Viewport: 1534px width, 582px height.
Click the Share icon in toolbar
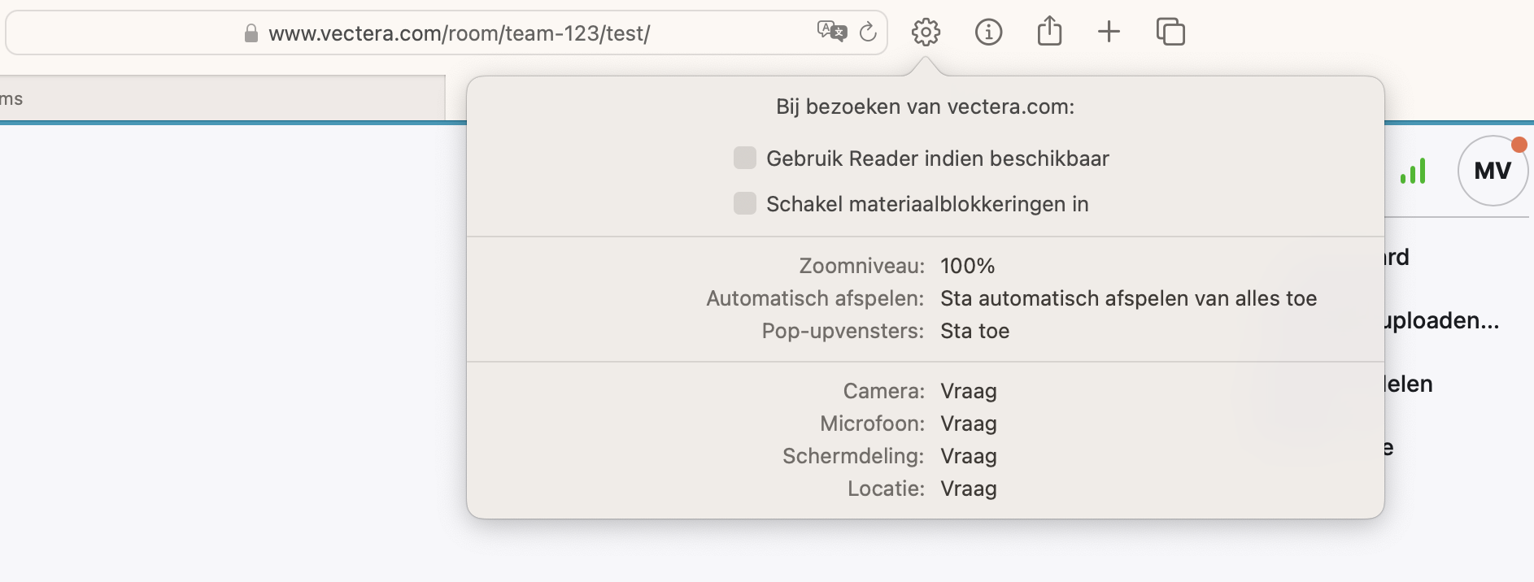click(1049, 31)
